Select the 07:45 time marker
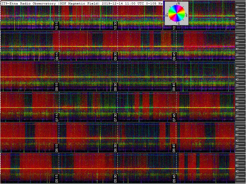The width and height of the screenshot is (246, 184). pos(174,117)
